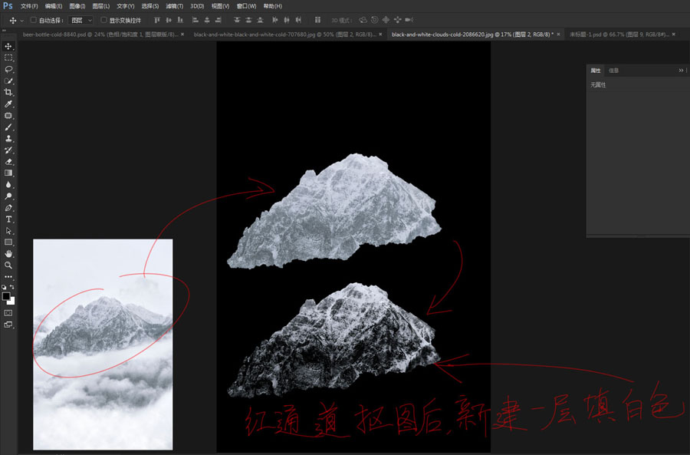Enable the 自动选择 checkbox
The image size is (690, 455).
[x=33, y=21]
